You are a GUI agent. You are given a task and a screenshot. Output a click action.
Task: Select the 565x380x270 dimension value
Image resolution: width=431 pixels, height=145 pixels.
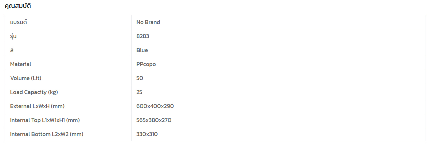(x=154, y=120)
